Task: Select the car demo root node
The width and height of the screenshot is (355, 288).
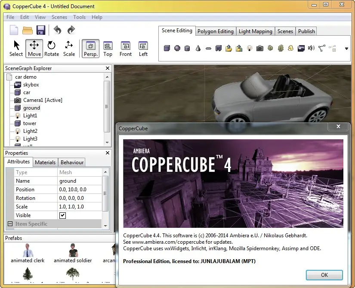Action: pyautogui.click(x=25, y=77)
